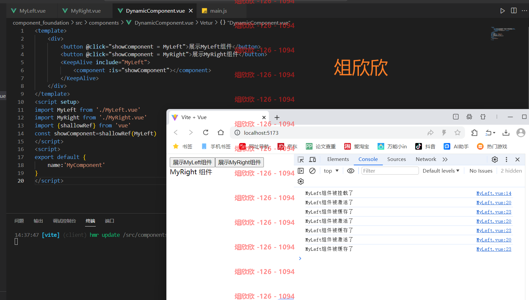Open the 抖音 bookmark
The width and height of the screenshot is (529, 300).
425,146
